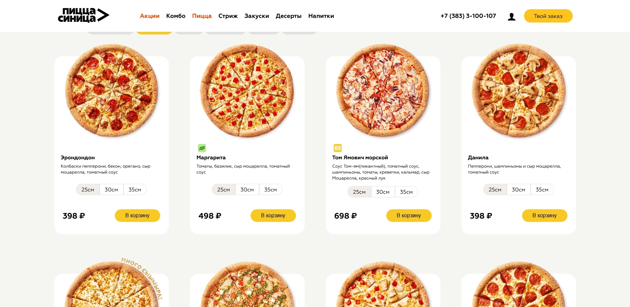Viewport: 630px width, 307px height.
Task: Select 30см size for Том Ямович морской
Action: (383, 192)
